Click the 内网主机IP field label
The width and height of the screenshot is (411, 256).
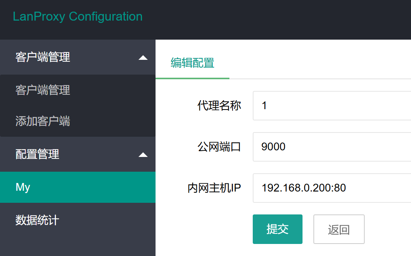[x=214, y=188]
